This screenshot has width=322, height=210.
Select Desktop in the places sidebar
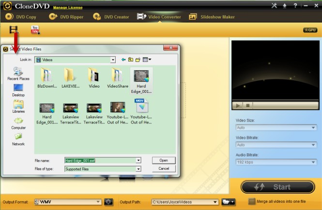18,90
